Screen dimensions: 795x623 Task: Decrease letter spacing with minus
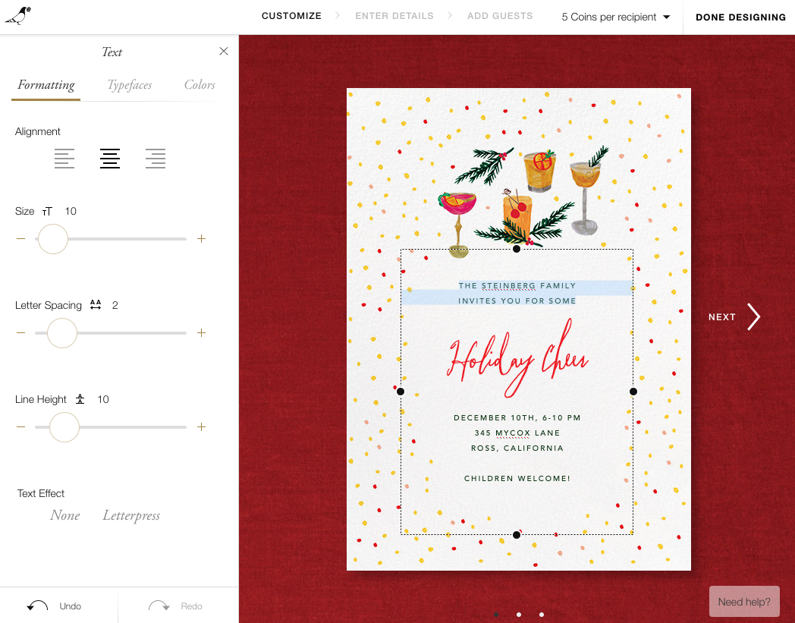click(x=20, y=333)
